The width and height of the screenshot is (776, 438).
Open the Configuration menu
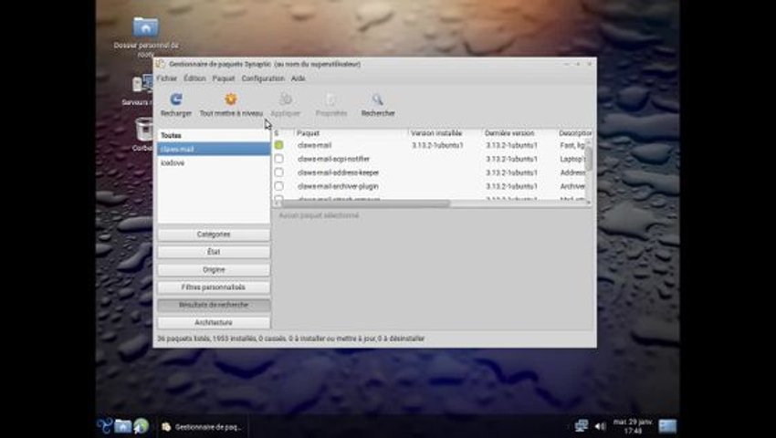(x=263, y=78)
